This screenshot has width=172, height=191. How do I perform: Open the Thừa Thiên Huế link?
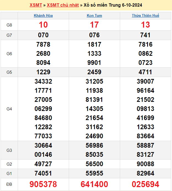click(145, 16)
